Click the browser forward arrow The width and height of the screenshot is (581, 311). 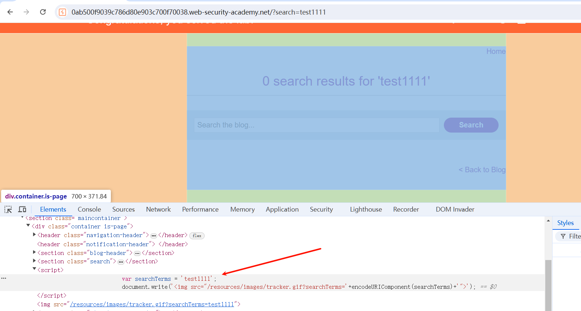(26, 12)
